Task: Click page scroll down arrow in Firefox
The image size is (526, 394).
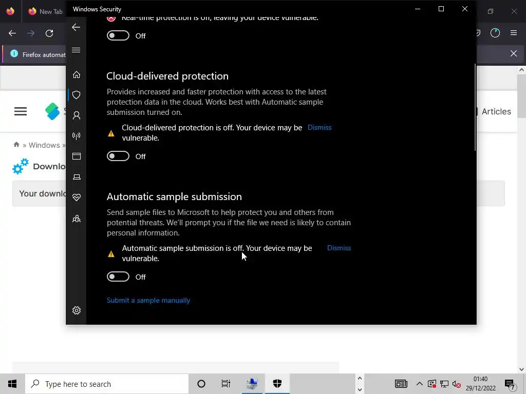Action: 521,369
